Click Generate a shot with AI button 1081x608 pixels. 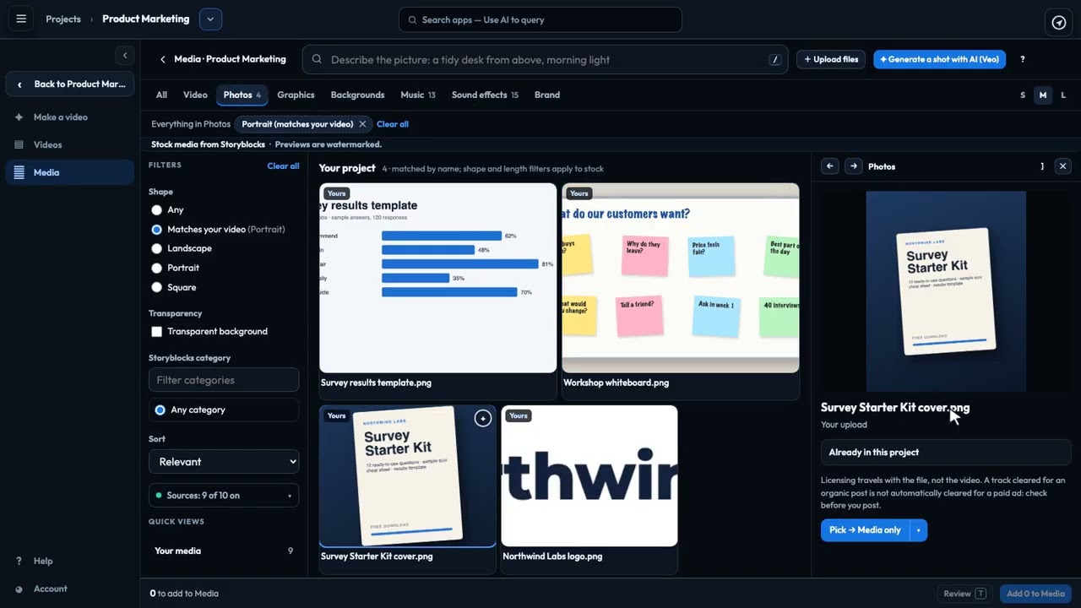(x=940, y=59)
